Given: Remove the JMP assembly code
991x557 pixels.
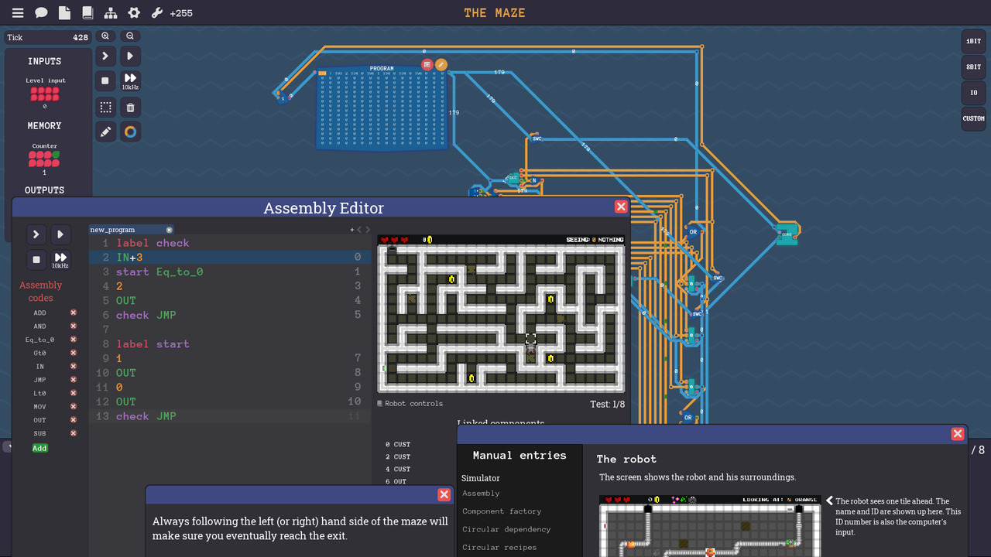Looking at the screenshot, I should 74,380.
